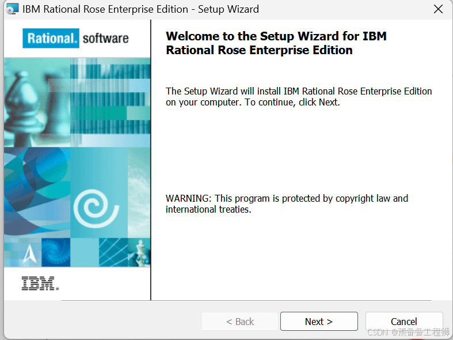Cancel the Rational Rose installation

click(x=404, y=321)
